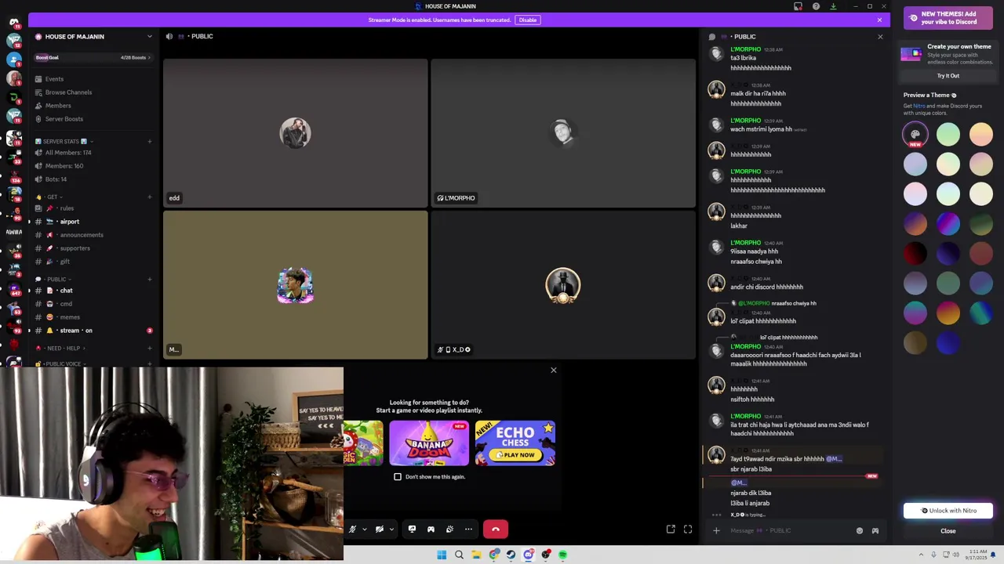The height and width of the screenshot is (564, 1004).
Task: Click the Share Your Screen icon
Action: pyautogui.click(x=412, y=530)
